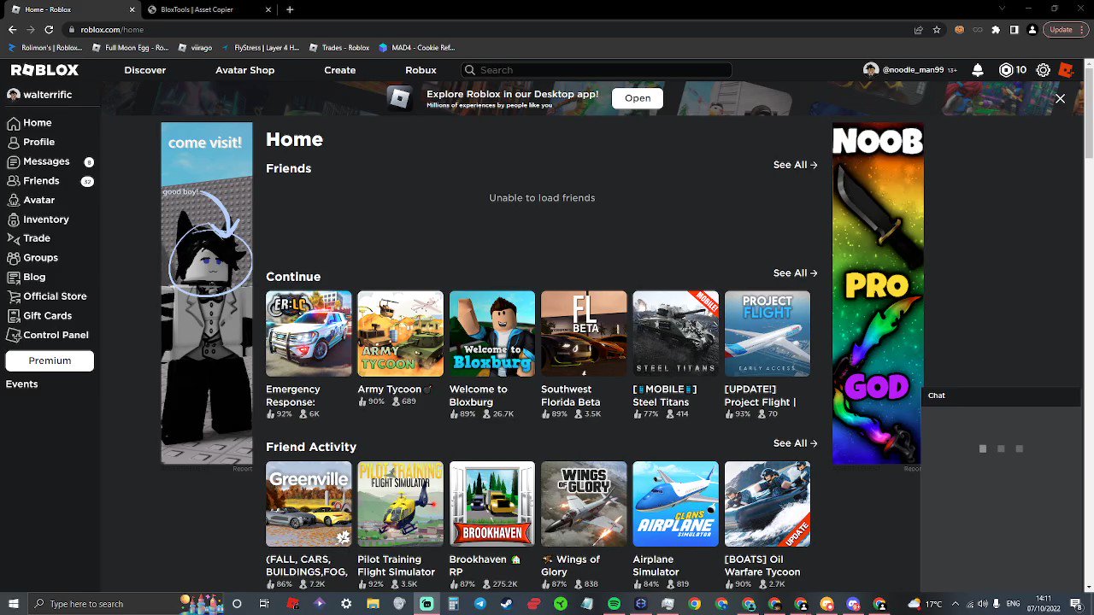This screenshot has width=1094, height=615.
Task: Open the Robux tab
Action: (421, 70)
